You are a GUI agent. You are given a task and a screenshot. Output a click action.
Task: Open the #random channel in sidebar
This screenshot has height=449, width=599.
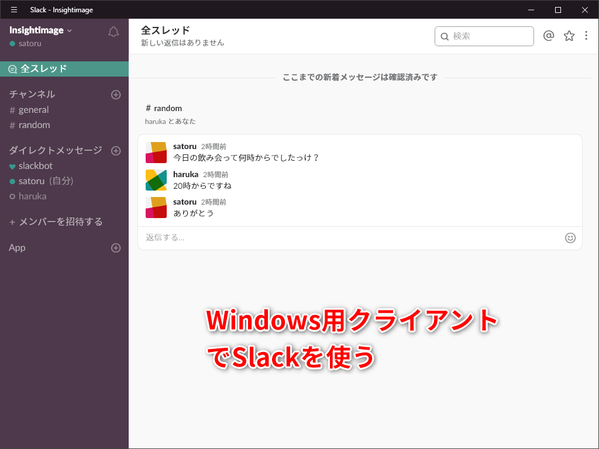tap(30, 125)
